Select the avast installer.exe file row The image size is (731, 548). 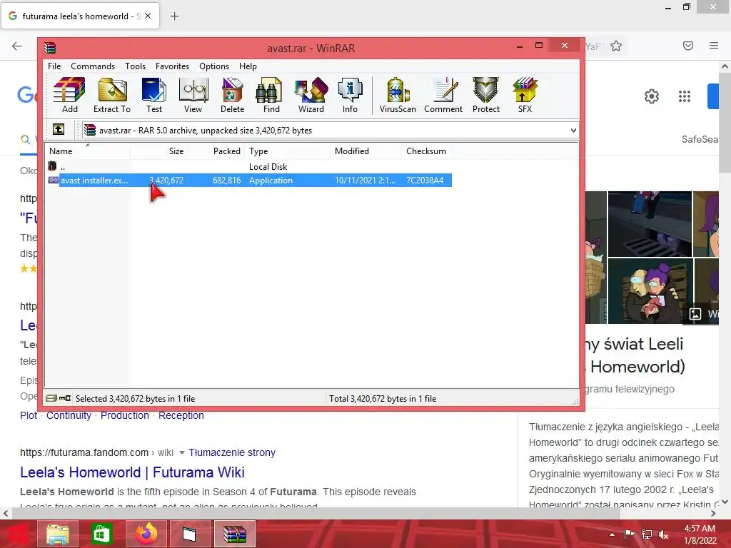(x=249, y=181)
